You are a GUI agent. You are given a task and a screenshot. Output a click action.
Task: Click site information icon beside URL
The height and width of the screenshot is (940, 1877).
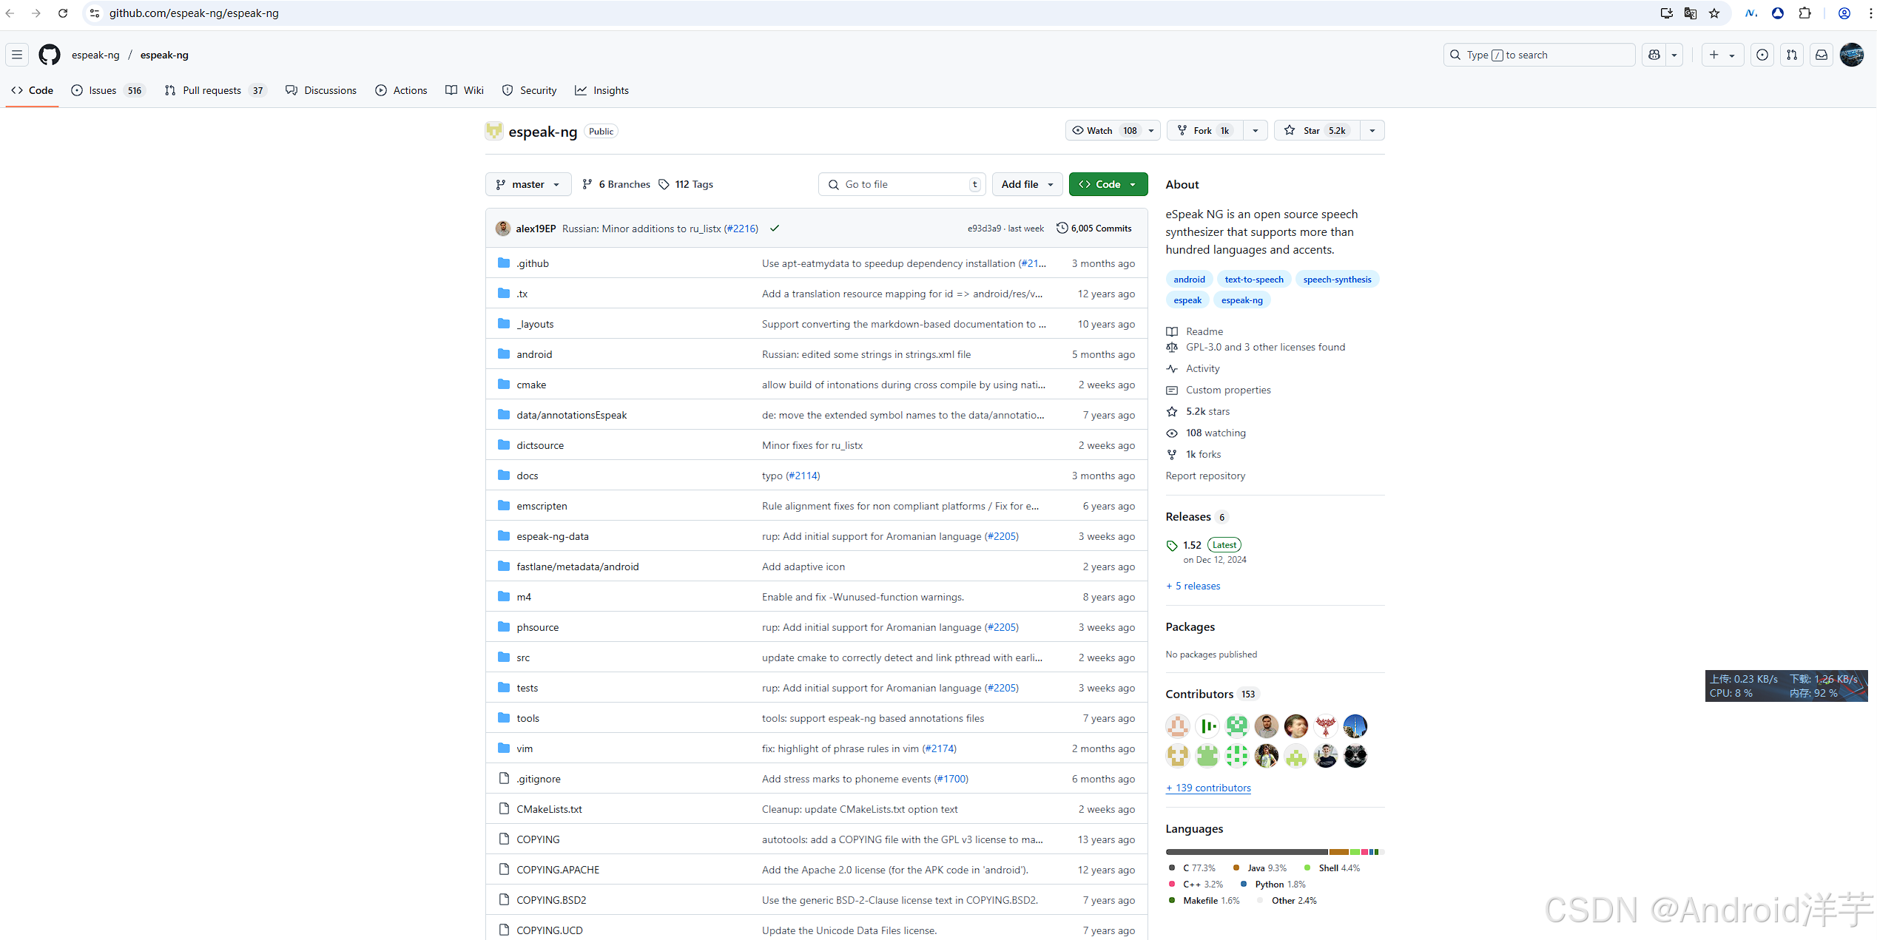(95, 13)
